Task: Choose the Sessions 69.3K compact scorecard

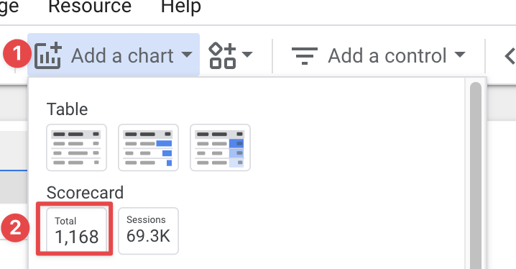Action: coord(148,231)
